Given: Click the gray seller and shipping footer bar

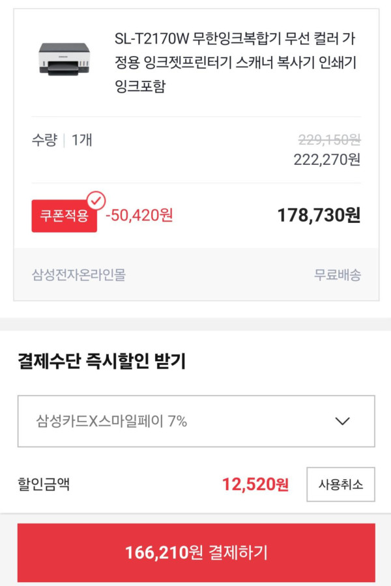Looking at the screenshot, I should tap(195, 275).
